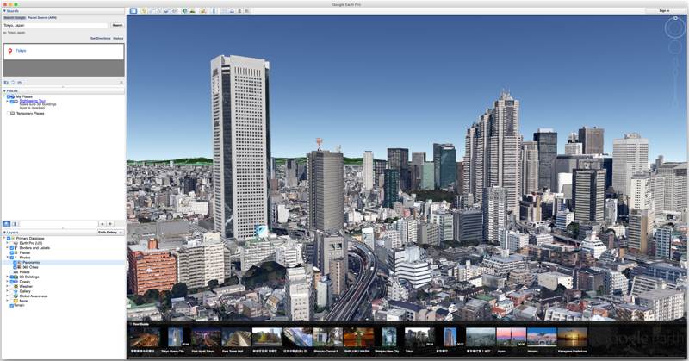Open the Park Hyatt Tokyo tour thumbnail
689x361 pixels.
pos(206,338)
